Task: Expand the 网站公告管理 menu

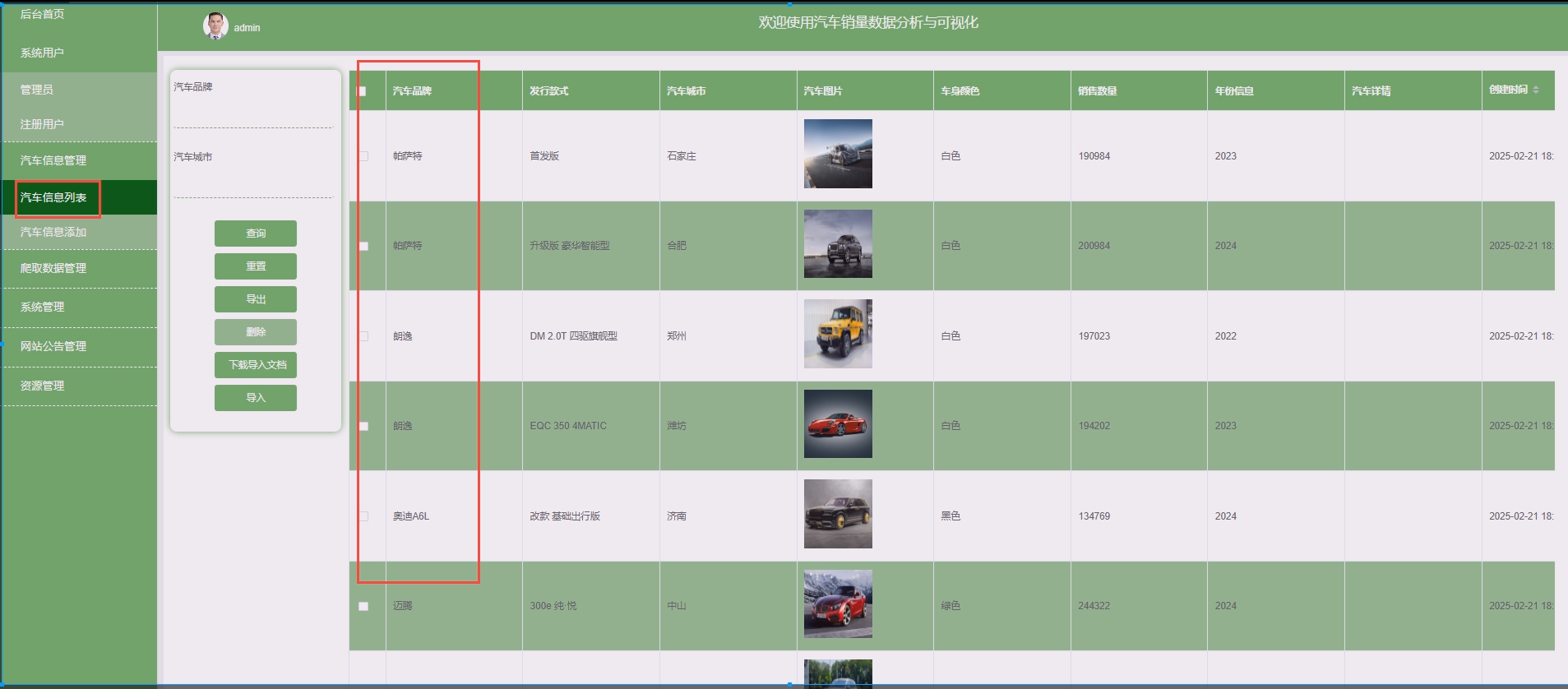Action: [x=79, y=346]
